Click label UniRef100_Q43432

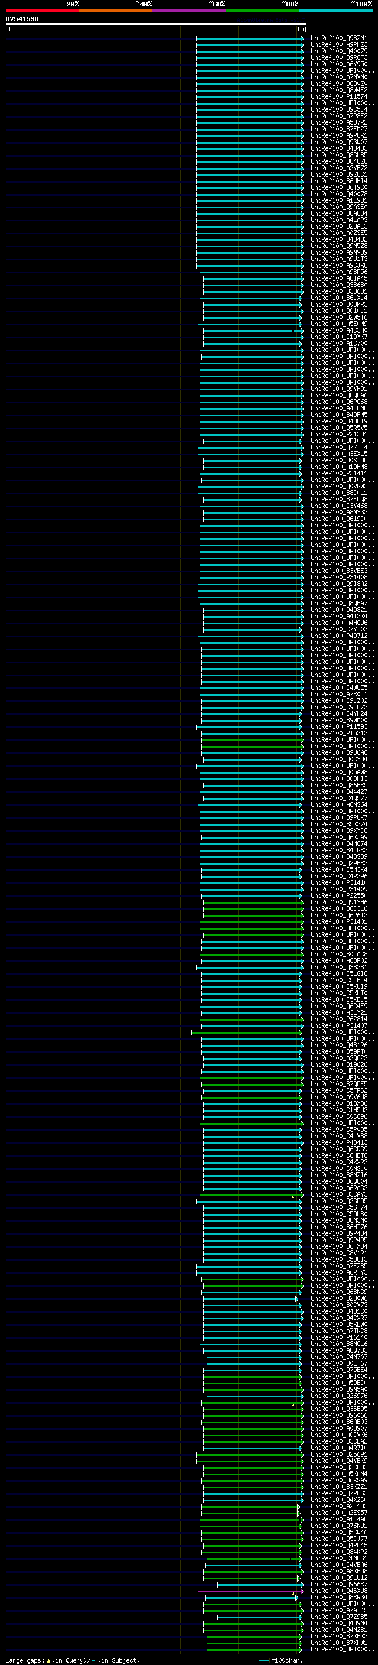[339, 239]
